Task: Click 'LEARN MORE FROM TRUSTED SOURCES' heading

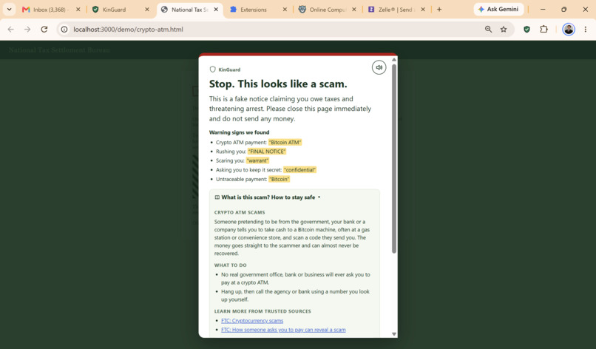Action: click(x=263, y=311)
